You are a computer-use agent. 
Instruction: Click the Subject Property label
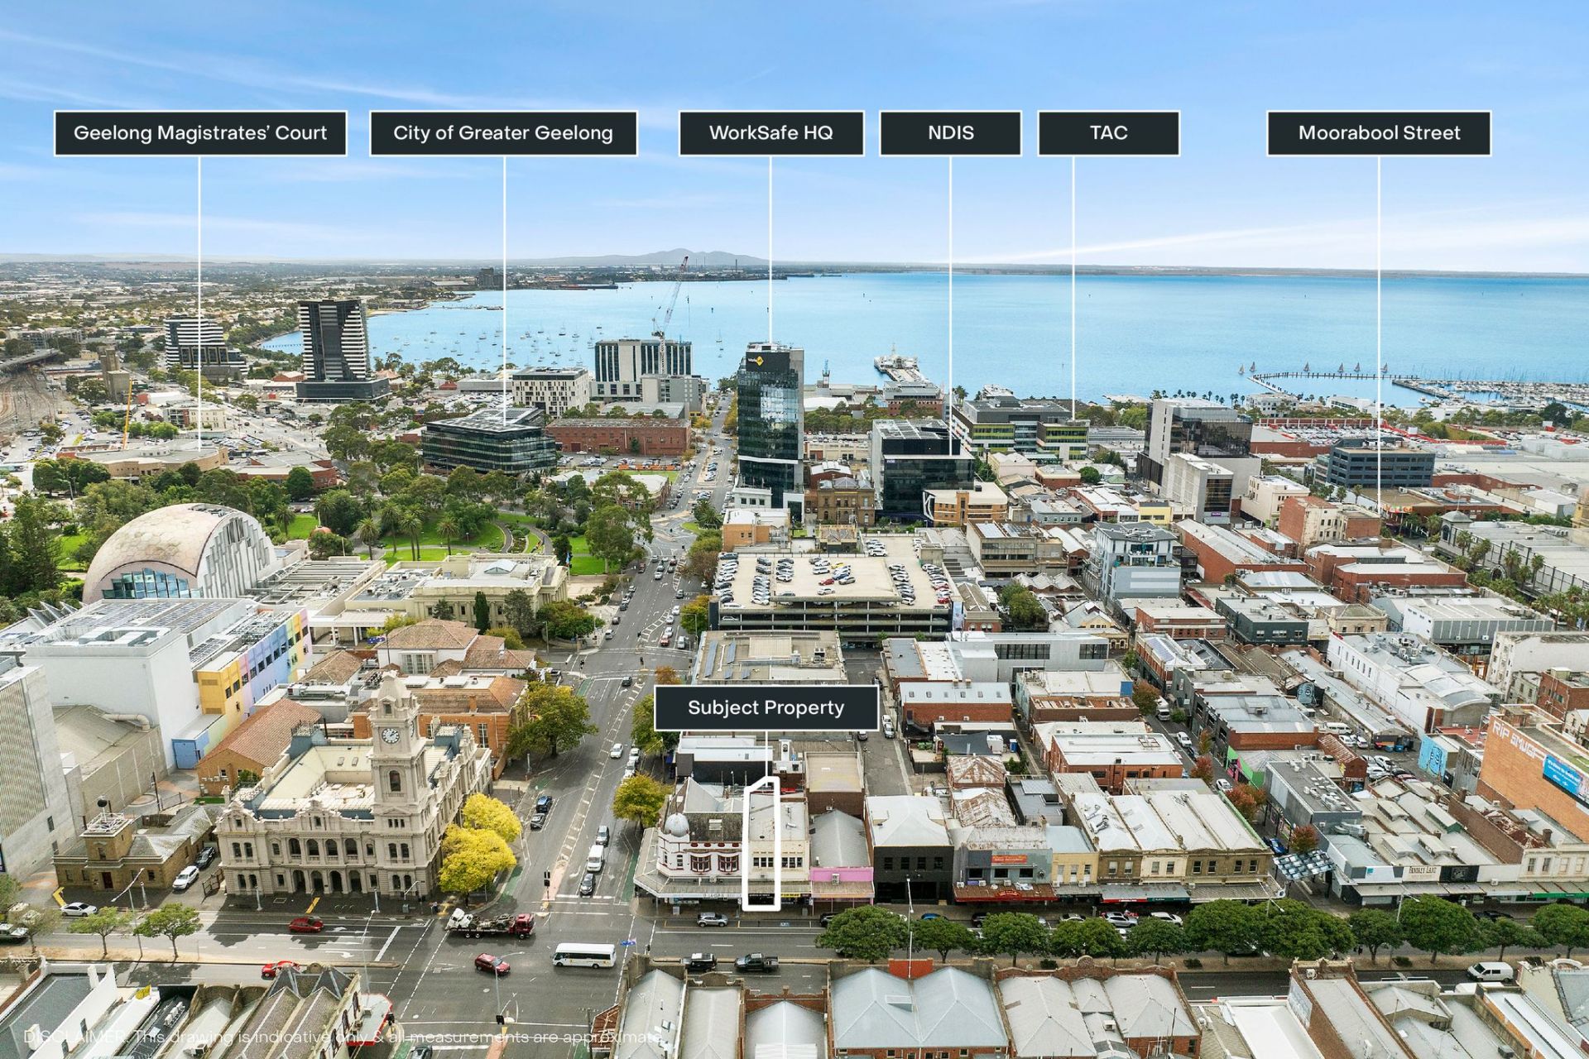click(766, 707)
